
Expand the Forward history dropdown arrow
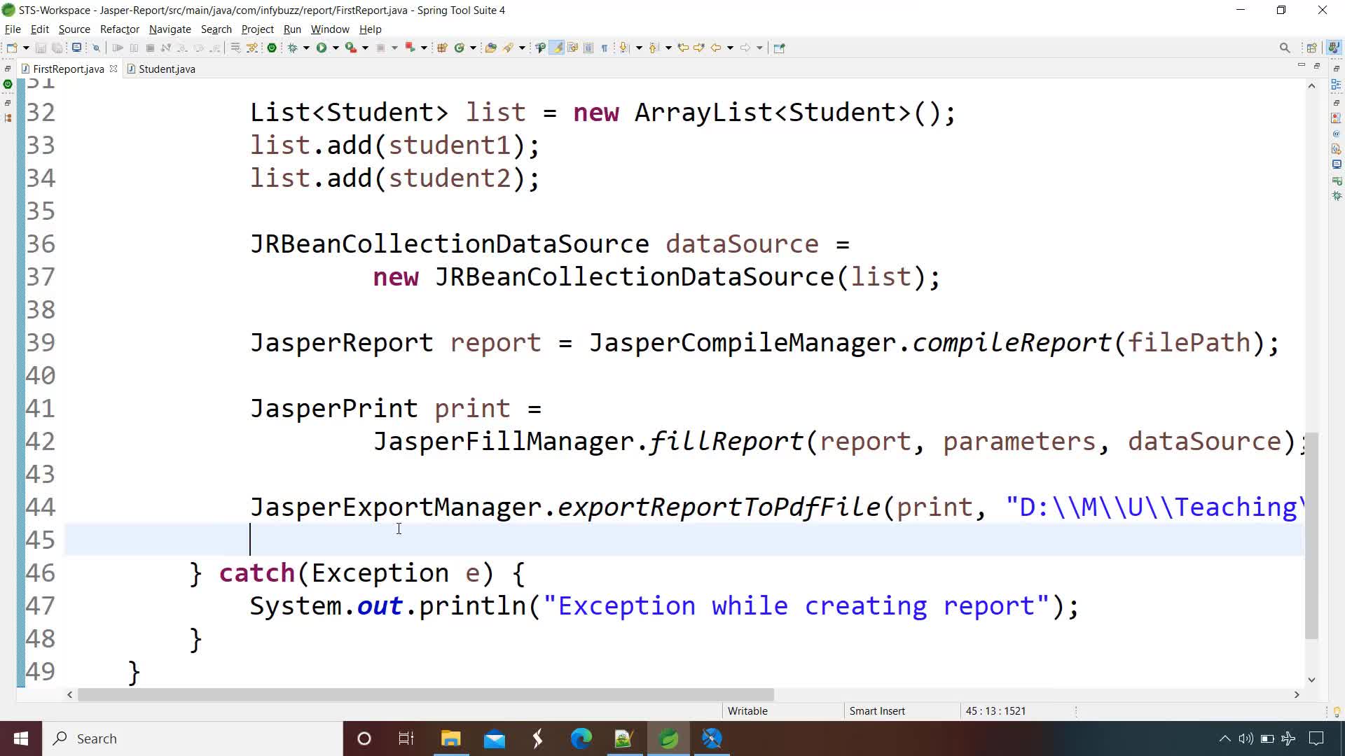pyautogui.click(x=759, y=48)
